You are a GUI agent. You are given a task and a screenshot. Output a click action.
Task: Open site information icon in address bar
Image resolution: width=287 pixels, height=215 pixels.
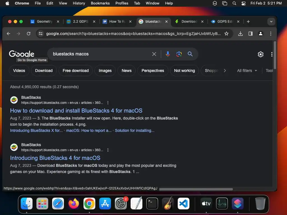click(41, 34)
